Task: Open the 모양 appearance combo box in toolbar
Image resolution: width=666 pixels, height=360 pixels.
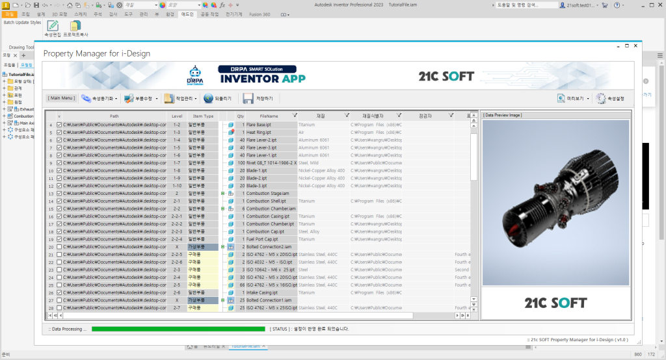Action: point(184,5)
